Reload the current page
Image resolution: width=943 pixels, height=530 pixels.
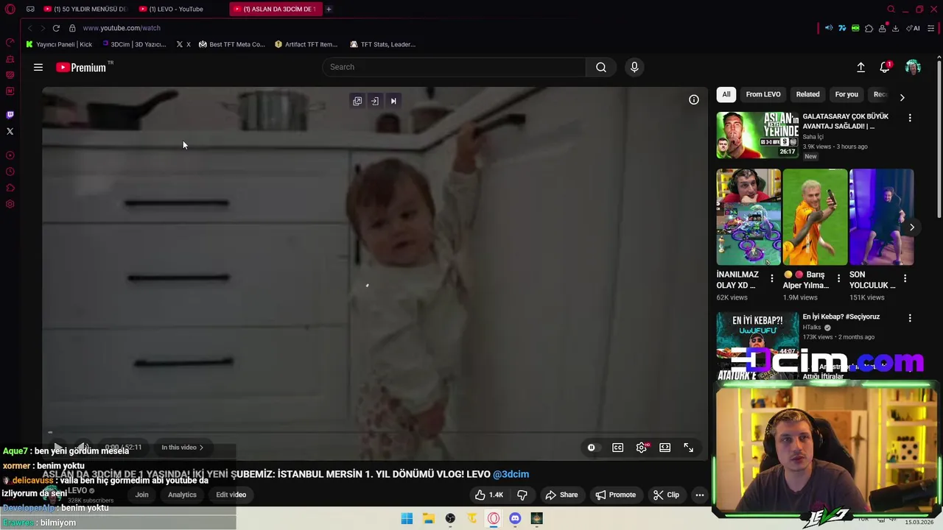coord(56,28)
